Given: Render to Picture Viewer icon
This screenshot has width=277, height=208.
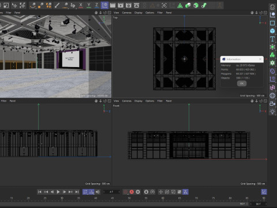Looking at the screenshot, I should click(x=121, y=5).
